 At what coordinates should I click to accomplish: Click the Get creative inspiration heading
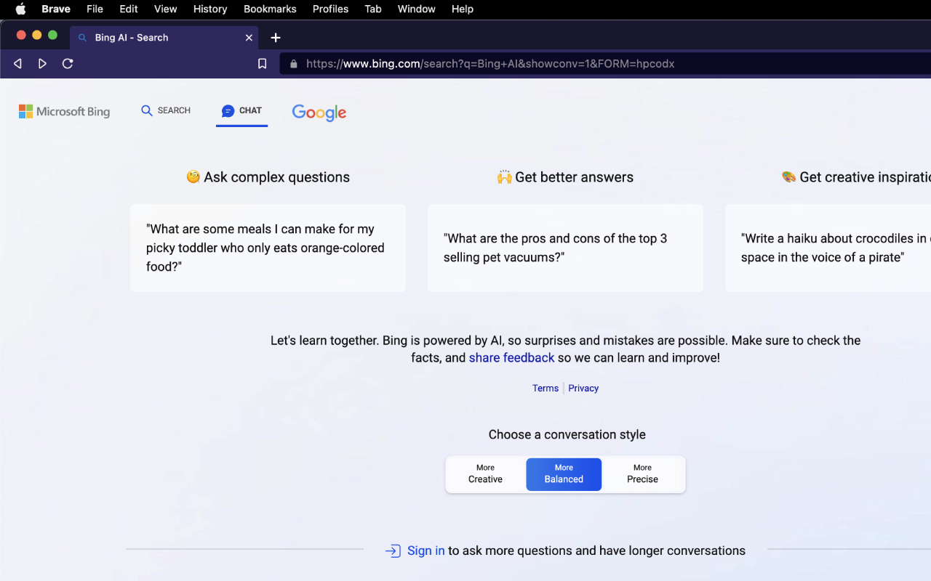tap(857, 177)
